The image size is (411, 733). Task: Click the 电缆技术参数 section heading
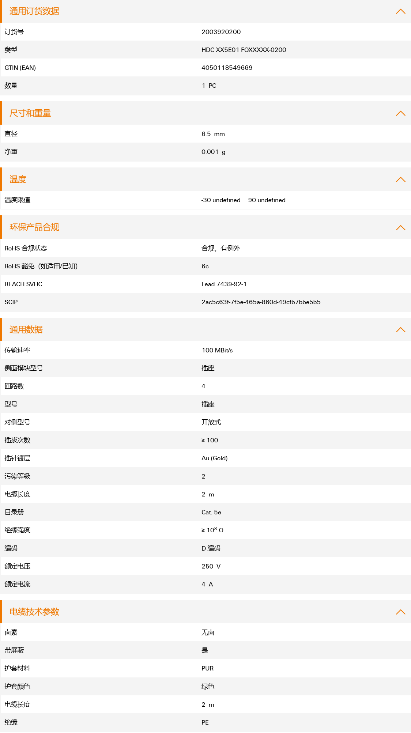[x=34, y=612]
